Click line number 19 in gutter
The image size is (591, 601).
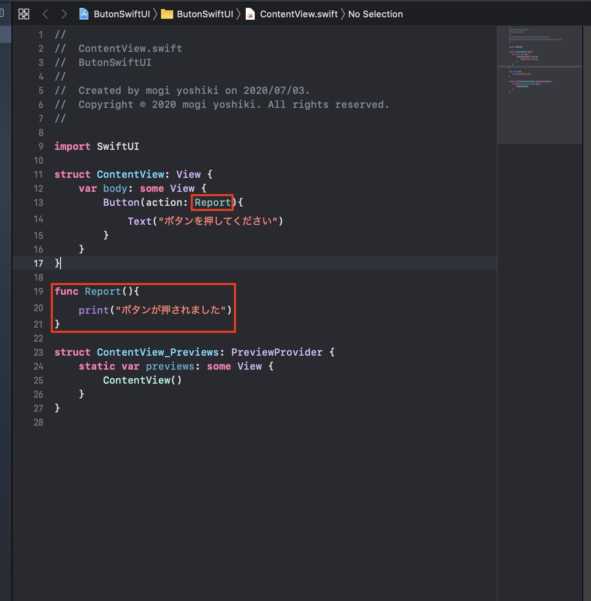coord(38,291)
